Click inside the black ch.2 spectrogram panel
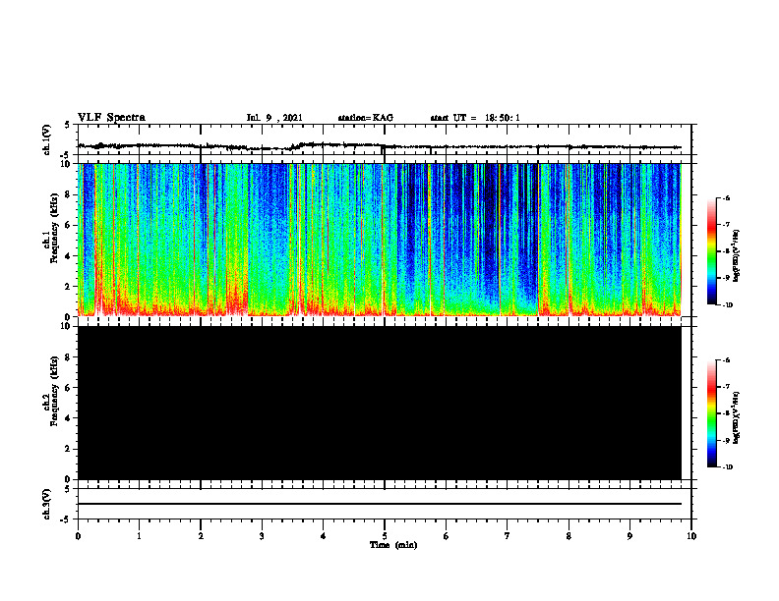 tap(380, 403)
